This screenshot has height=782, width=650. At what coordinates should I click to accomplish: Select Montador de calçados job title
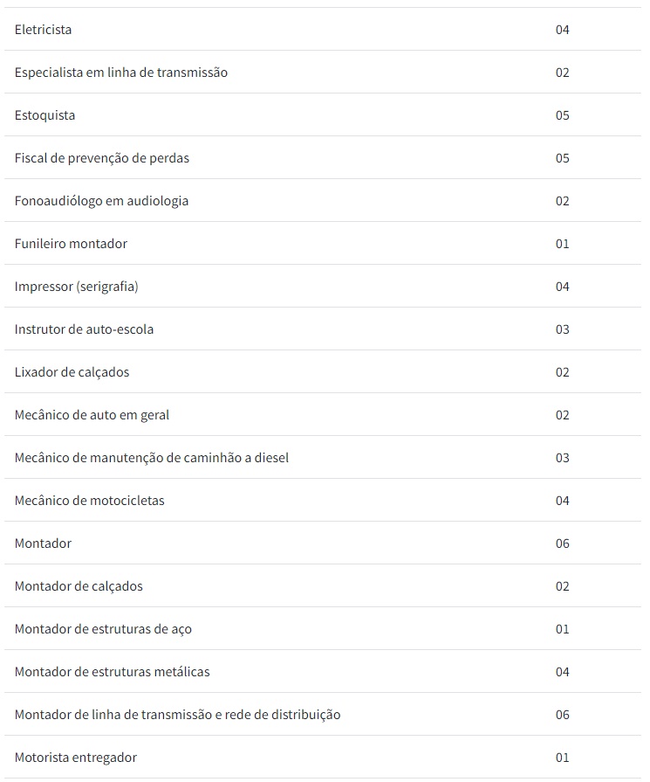[79, 586]
